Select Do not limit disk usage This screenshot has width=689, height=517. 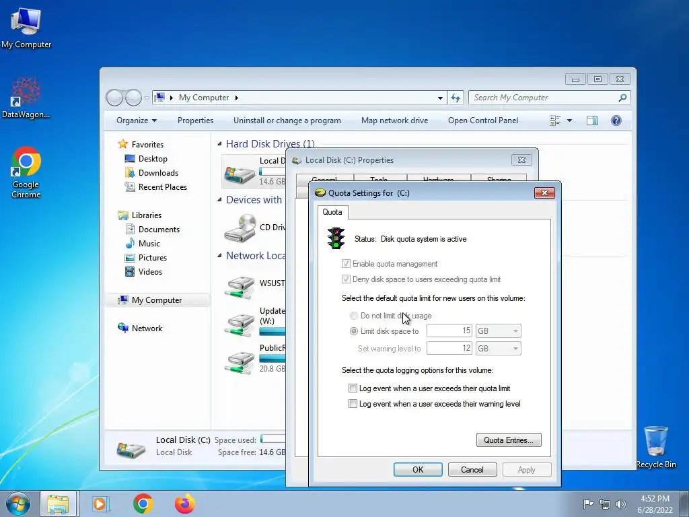click(354, 316)
